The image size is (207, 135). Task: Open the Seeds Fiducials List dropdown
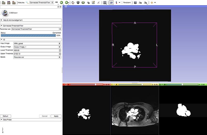pyautogui.click(x=37, y=57)
